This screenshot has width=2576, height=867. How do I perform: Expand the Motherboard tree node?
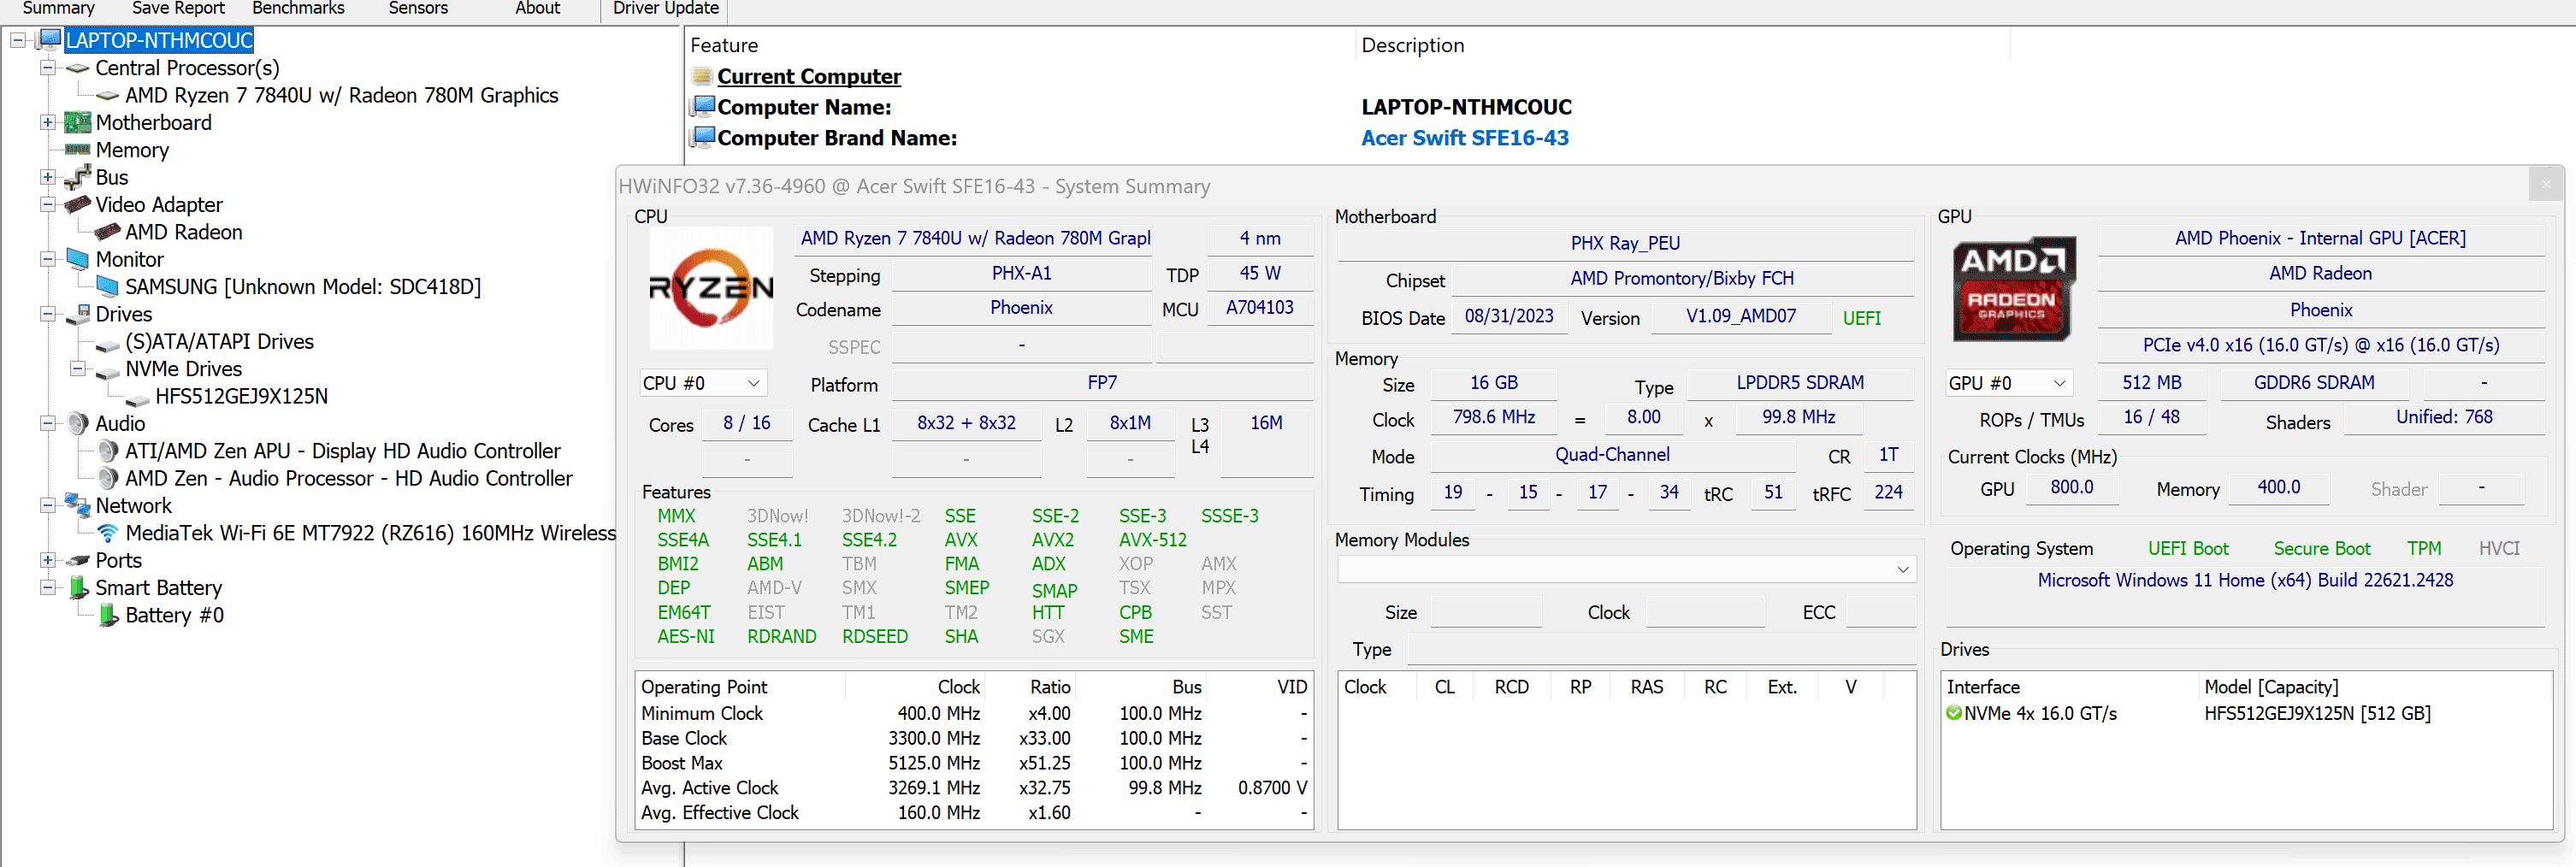(48, 123)
